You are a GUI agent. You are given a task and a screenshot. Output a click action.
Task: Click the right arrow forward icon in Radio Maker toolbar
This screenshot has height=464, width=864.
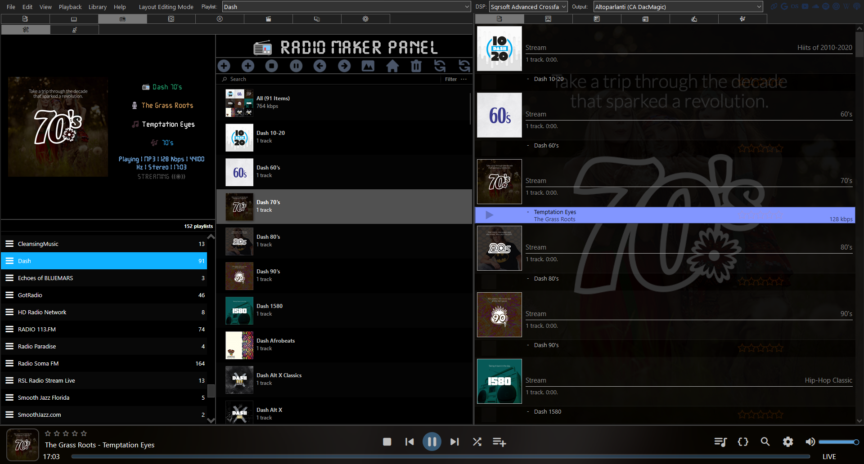pyautogui.click(x=344, y=66)
